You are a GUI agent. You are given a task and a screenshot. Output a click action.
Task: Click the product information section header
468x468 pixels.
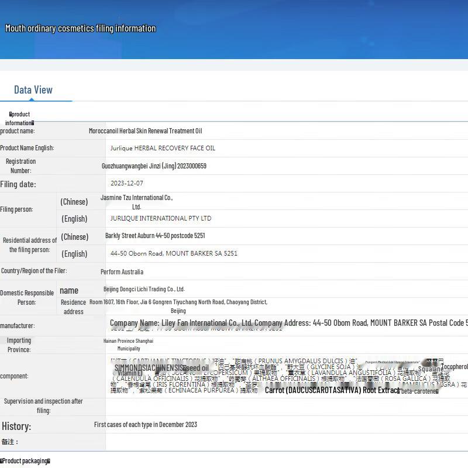(20, 118)
